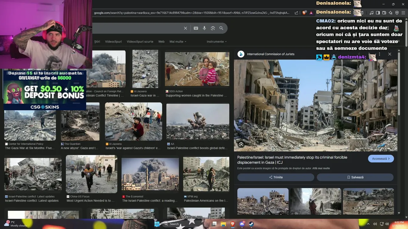Open The Guardian 'A new abyss' image

(80, 121)
